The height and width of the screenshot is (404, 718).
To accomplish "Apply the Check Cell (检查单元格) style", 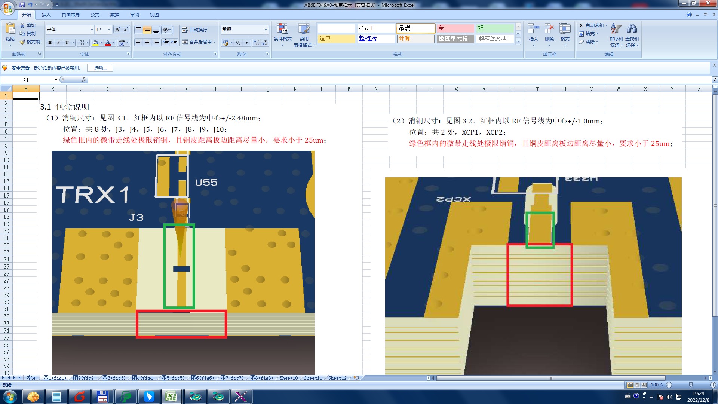I will pyautogui.click(x=455, y=39).
